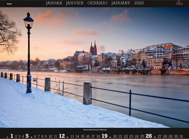Select the bold date 19
This screenshot has height=139, width=189.
105,136
